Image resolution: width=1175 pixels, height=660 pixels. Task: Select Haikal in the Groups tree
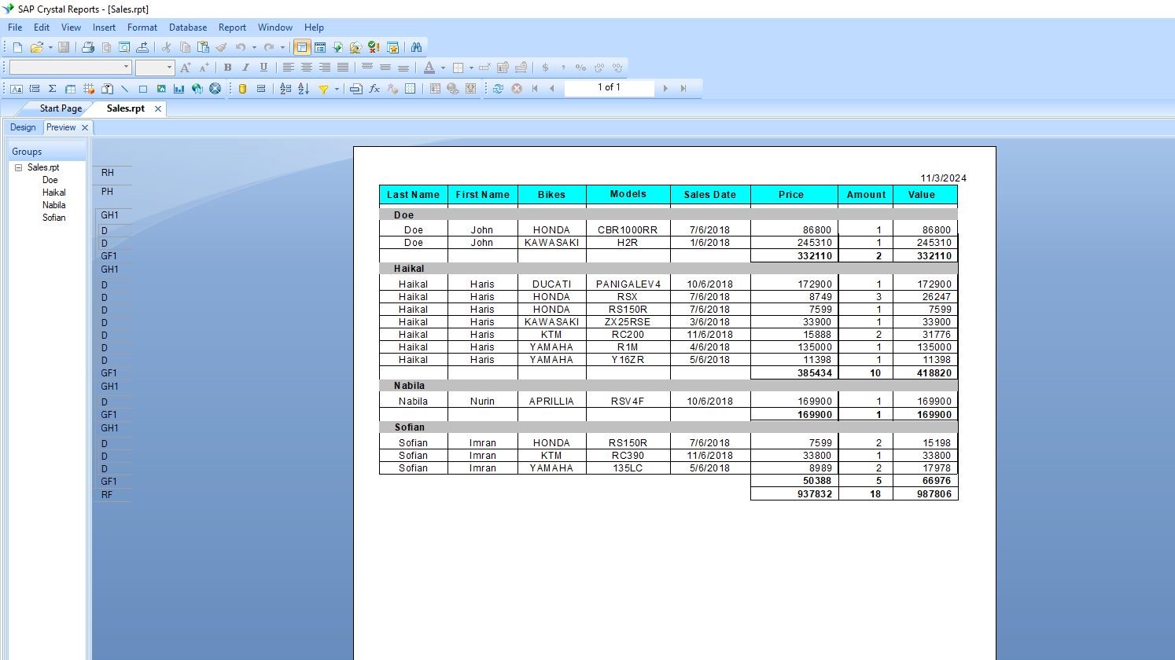(54, 192)
